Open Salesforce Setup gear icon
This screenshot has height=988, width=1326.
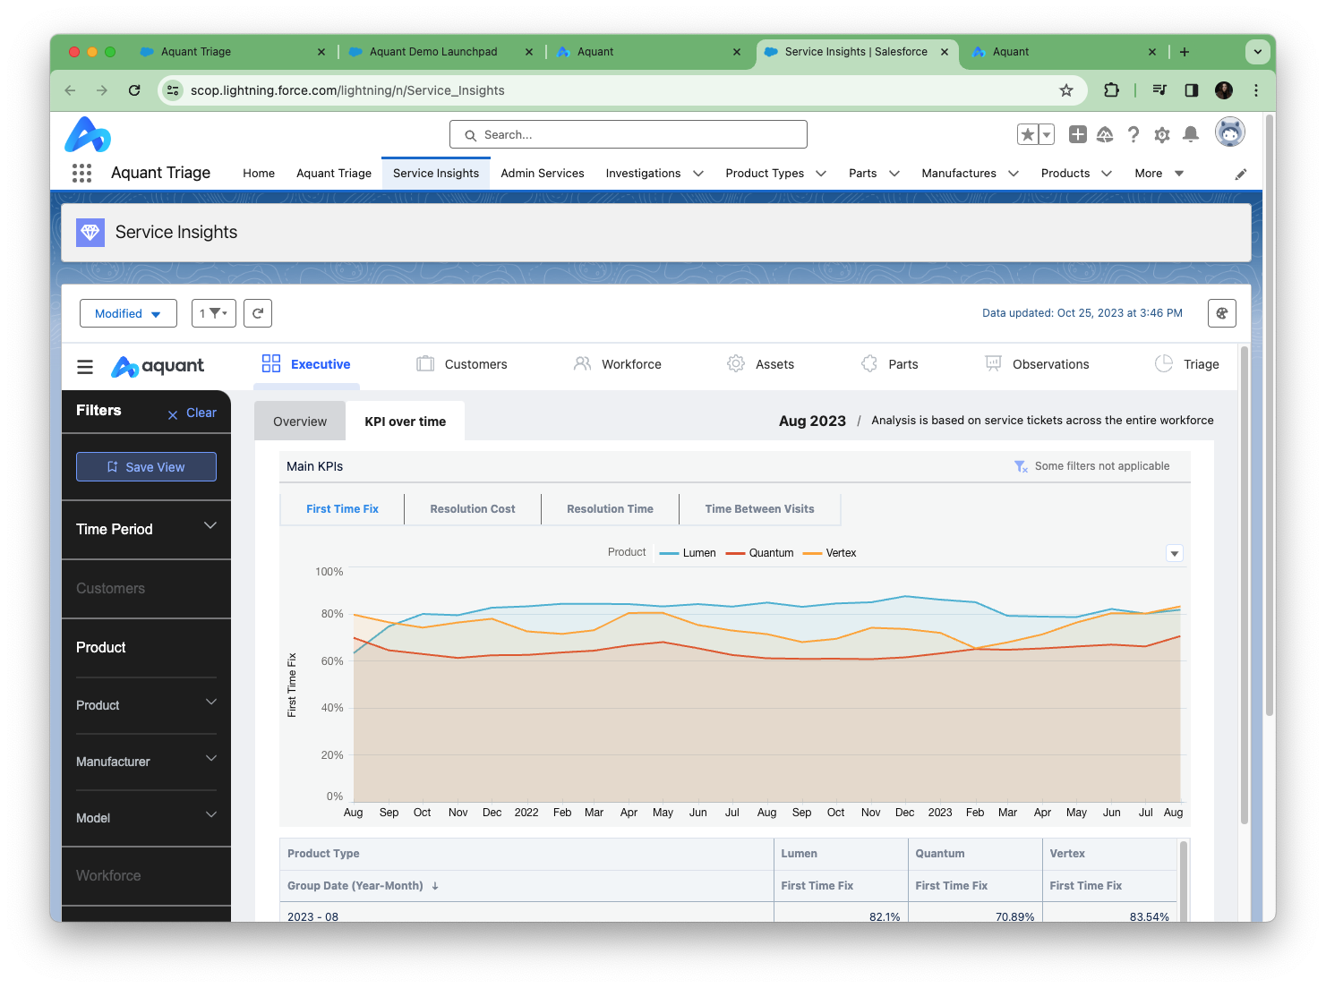click(x=1161, y=134)
